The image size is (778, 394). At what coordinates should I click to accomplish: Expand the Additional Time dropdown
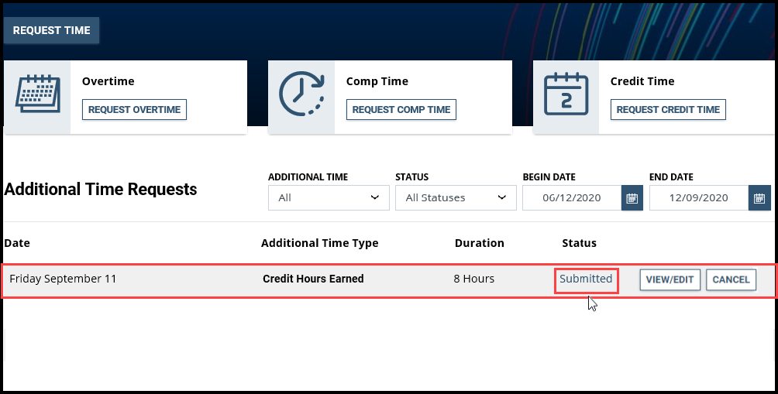tap(329, 197)
